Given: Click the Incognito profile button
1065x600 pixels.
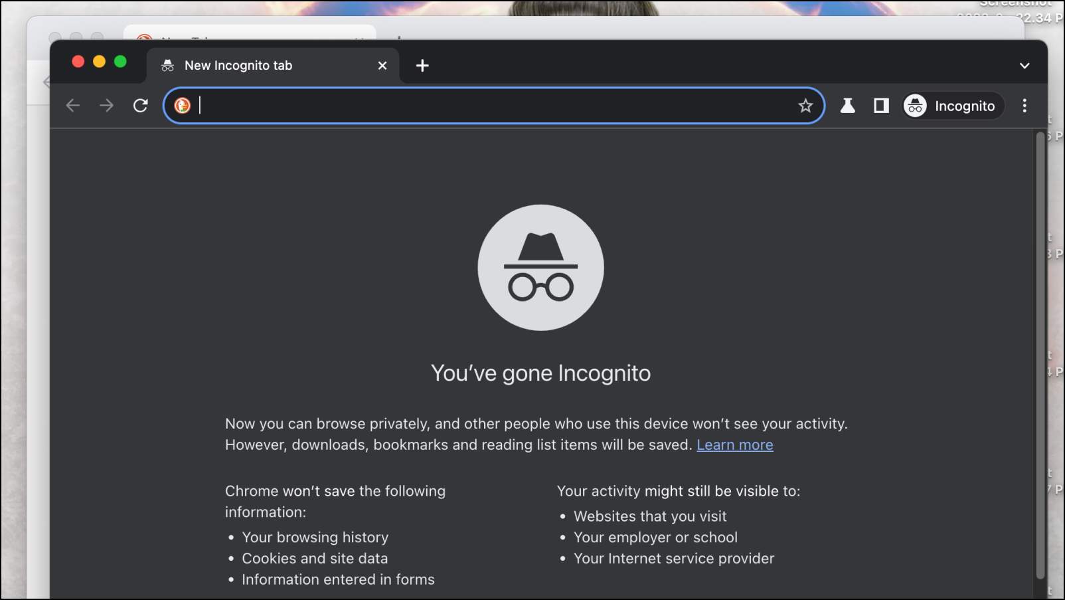Looking at the screenshot, I should 952,106.
